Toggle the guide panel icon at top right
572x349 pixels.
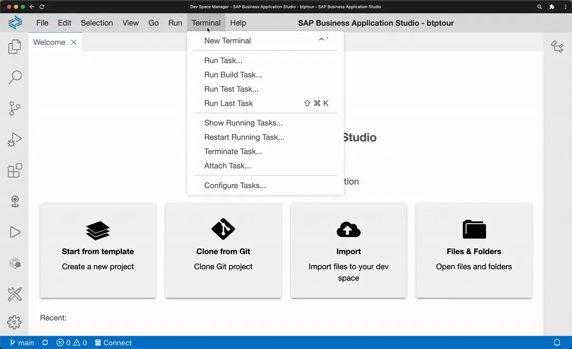[x=557, y=47]
